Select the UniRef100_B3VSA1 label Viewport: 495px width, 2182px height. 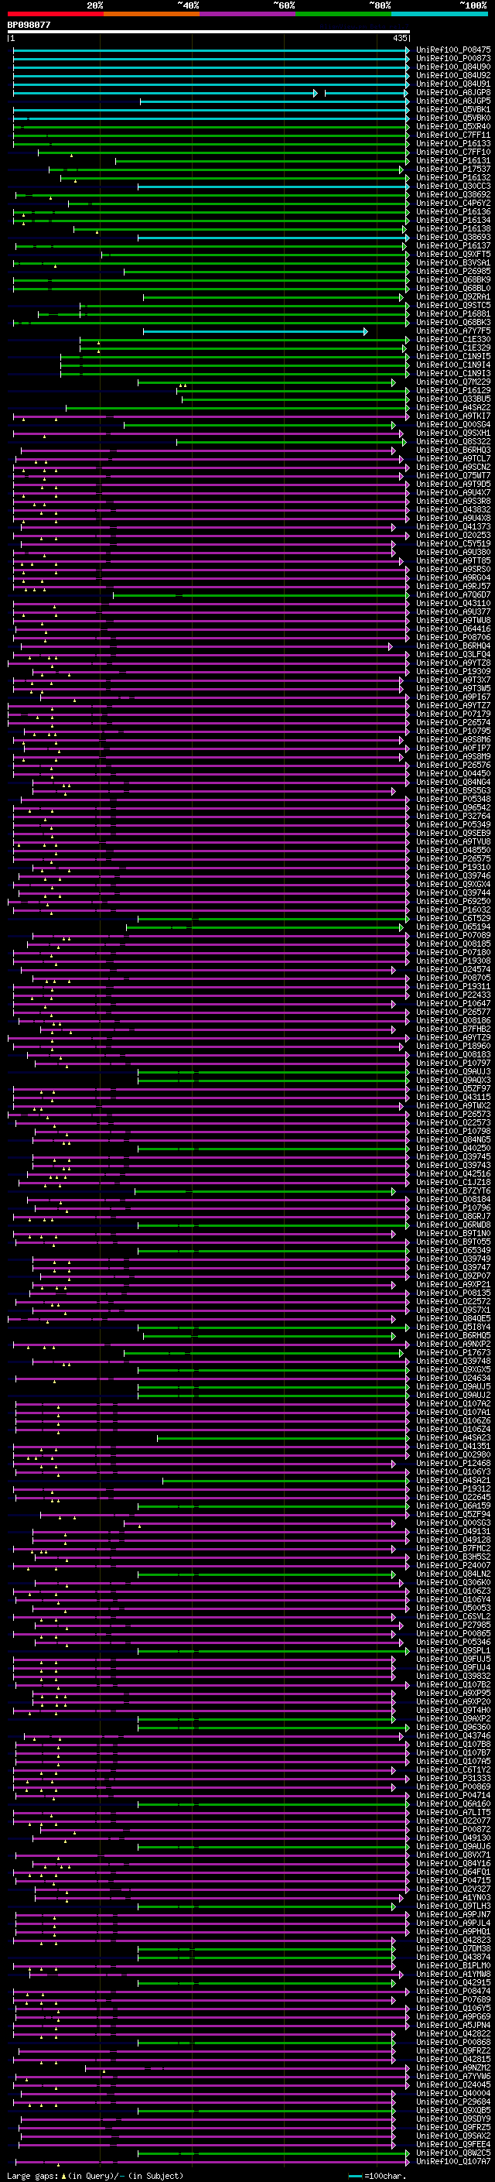(453, 262)
